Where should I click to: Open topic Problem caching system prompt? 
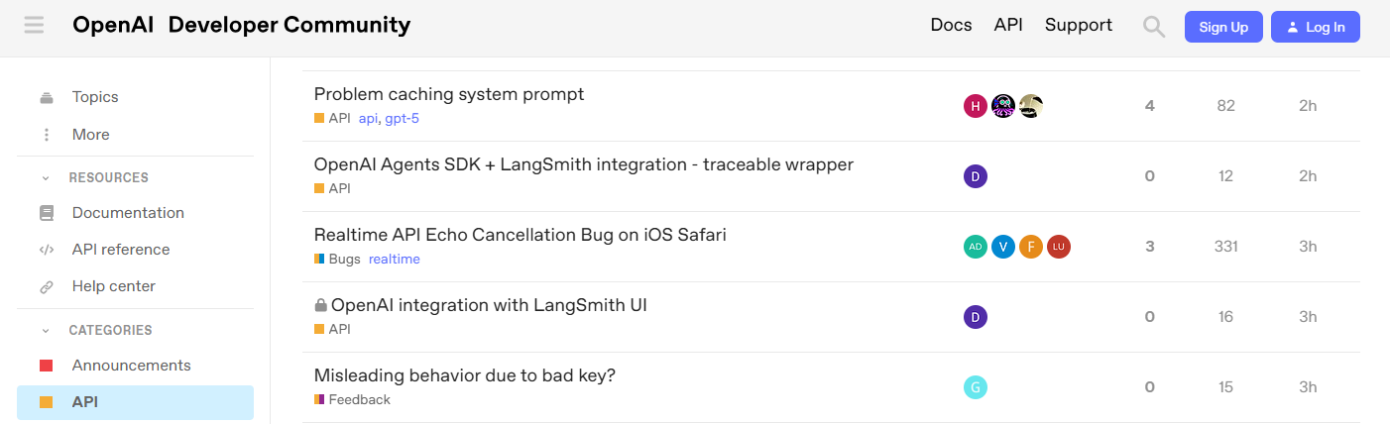click(449, 94)
